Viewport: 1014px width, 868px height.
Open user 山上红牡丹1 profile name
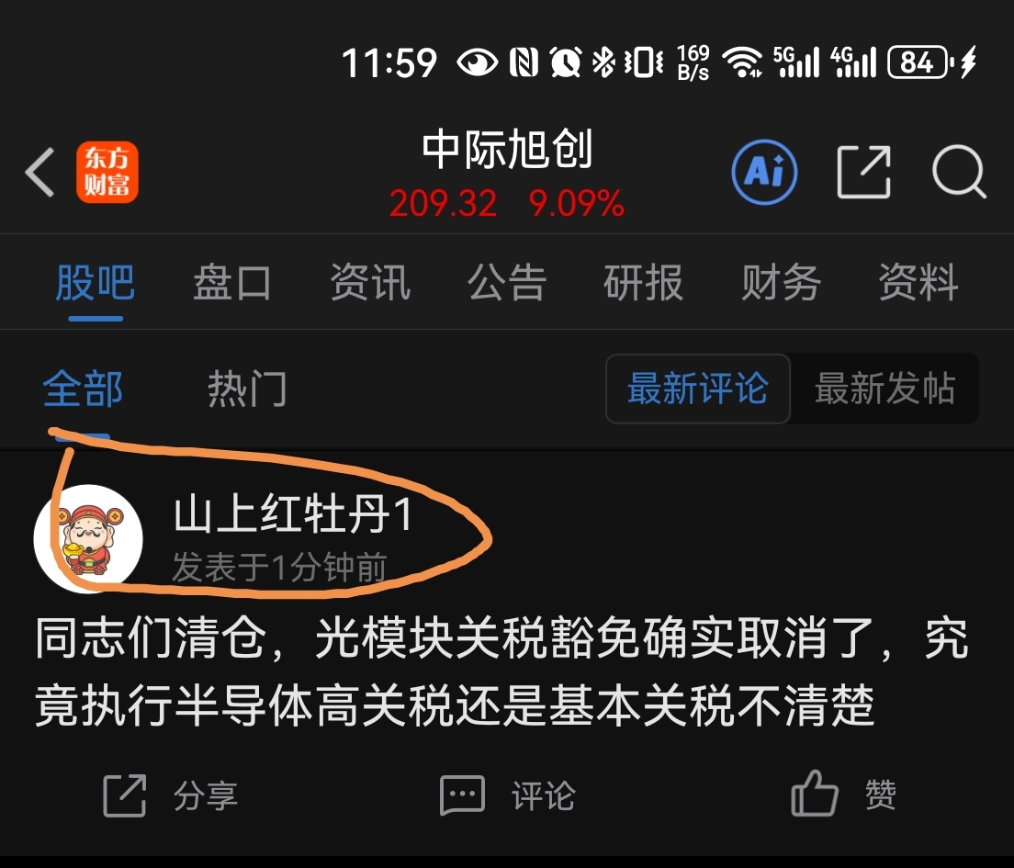coord(293,515)
